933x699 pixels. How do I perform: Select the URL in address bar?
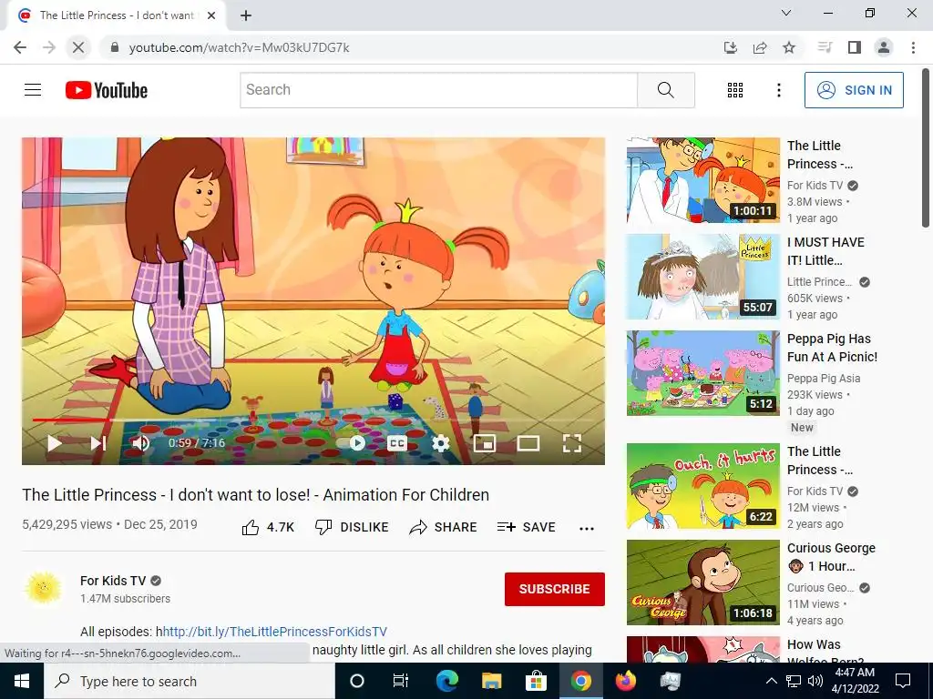click(x=240, y=47)
